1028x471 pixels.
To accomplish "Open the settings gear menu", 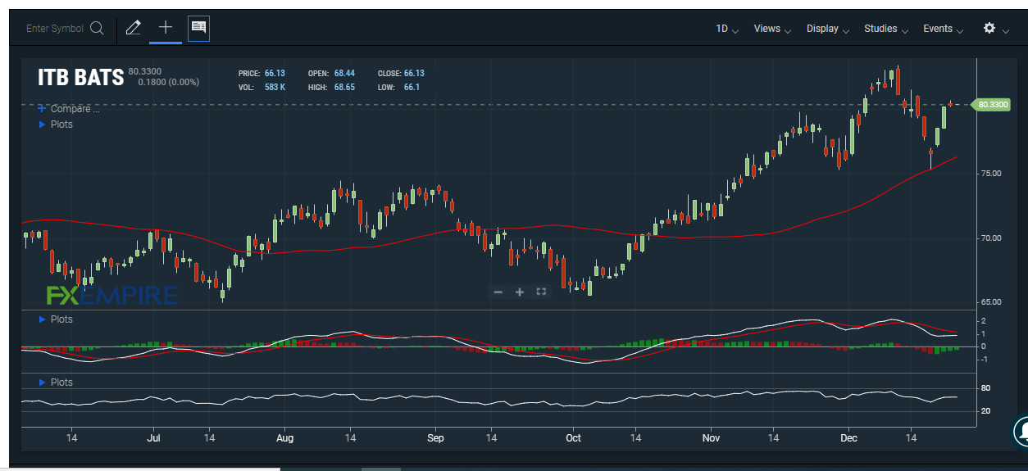I will pyautogui.click(x=989, y=29).
